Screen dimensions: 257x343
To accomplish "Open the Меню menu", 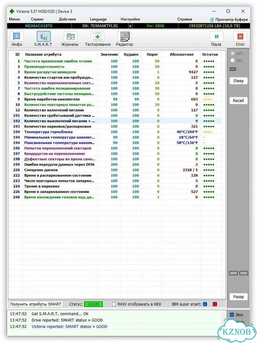I will pos(14,19).
